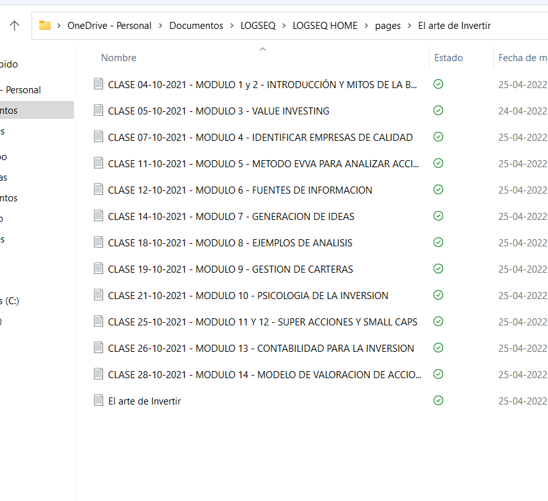Viewport: 548px width, 501px height.
Task: Navigate to OneDrive - Personal breadcrumb
Action: tap(109, 26)
